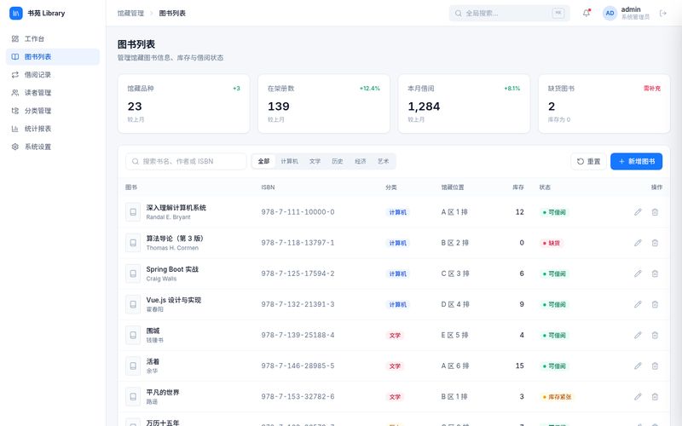Click the 图书列表 breadcrumb text
Image resolution: width=682 pixels, height=426 pixels.
(x=172, y=14)
